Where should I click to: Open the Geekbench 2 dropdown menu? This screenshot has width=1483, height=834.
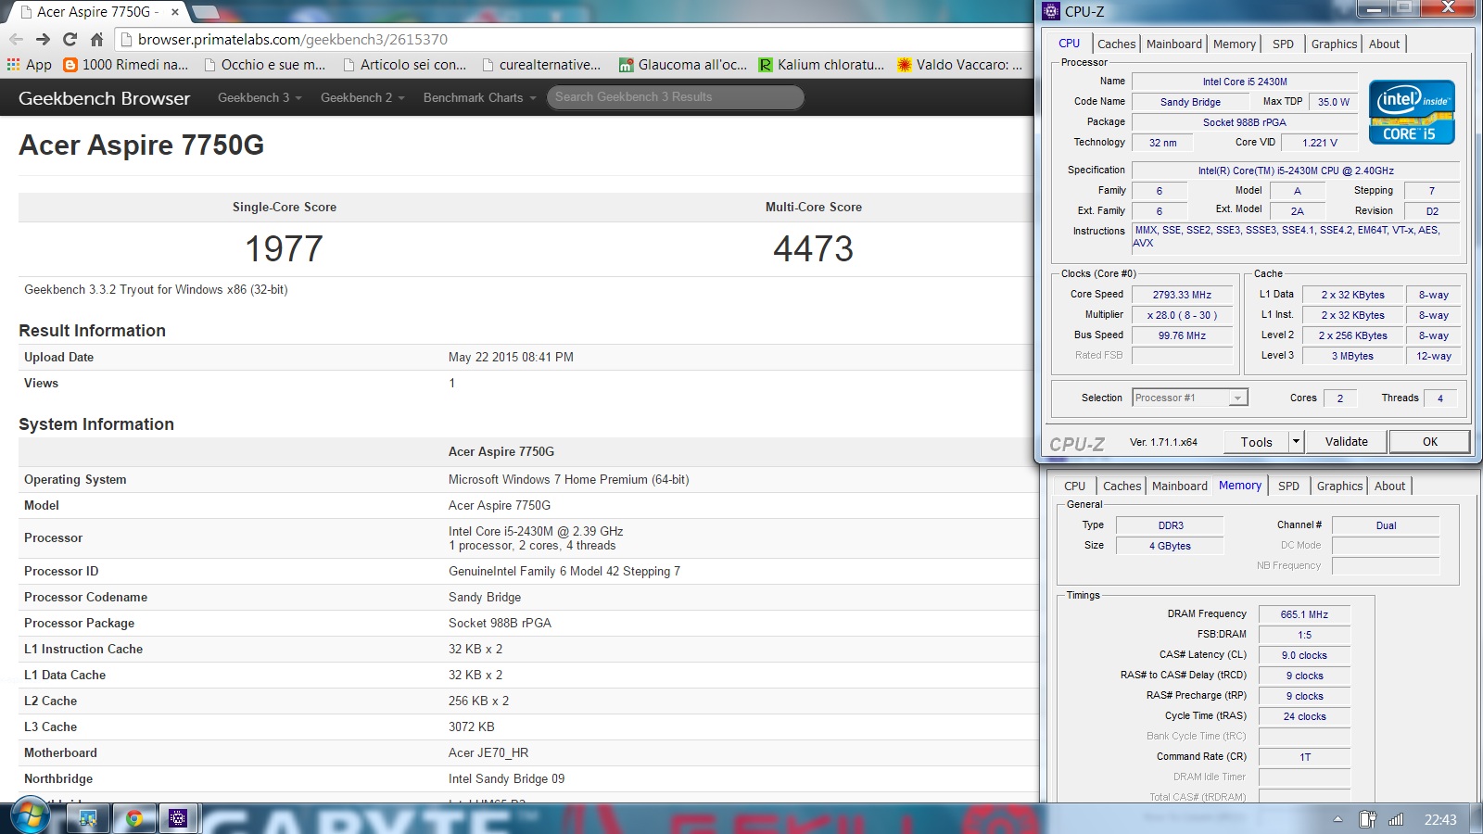(x=362, y=97)
